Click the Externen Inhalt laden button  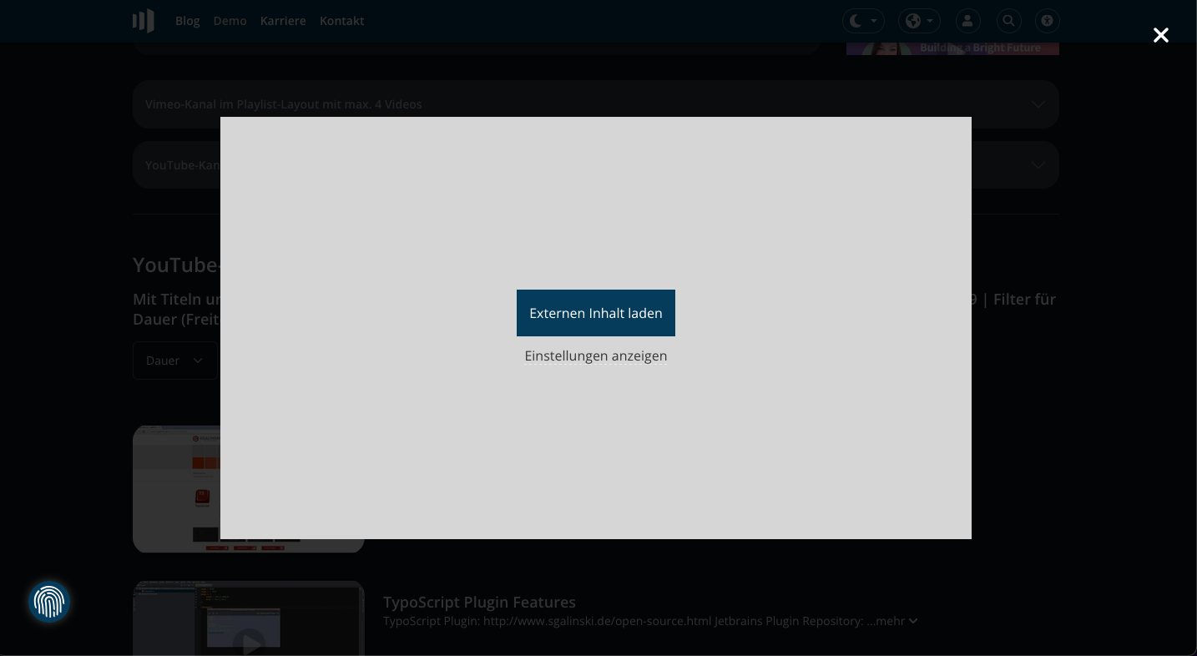pos(595,313)
